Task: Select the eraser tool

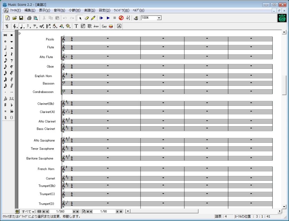Action: (87, 18)
